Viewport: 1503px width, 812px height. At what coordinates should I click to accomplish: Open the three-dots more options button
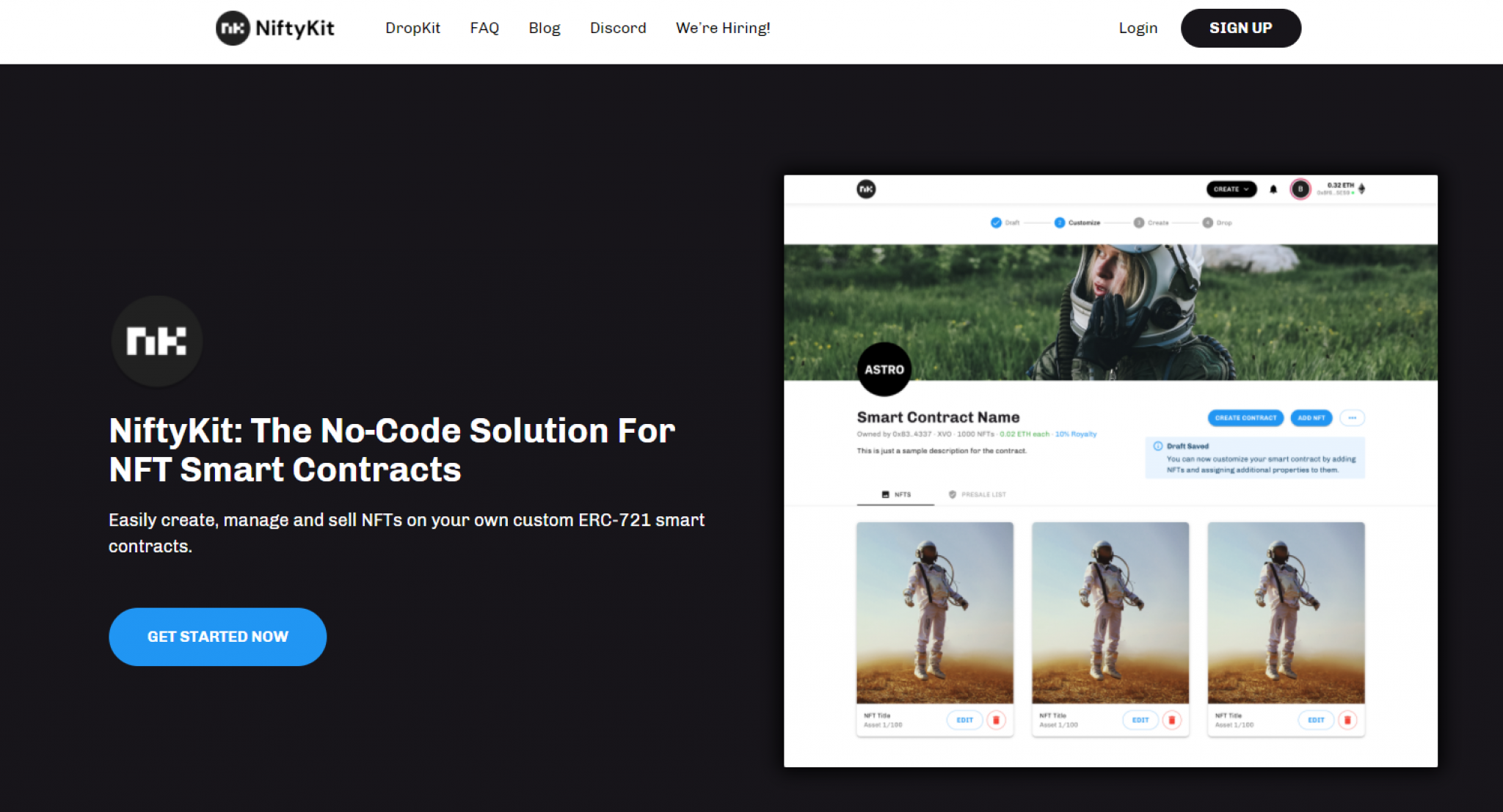(x=1352, y=418)
